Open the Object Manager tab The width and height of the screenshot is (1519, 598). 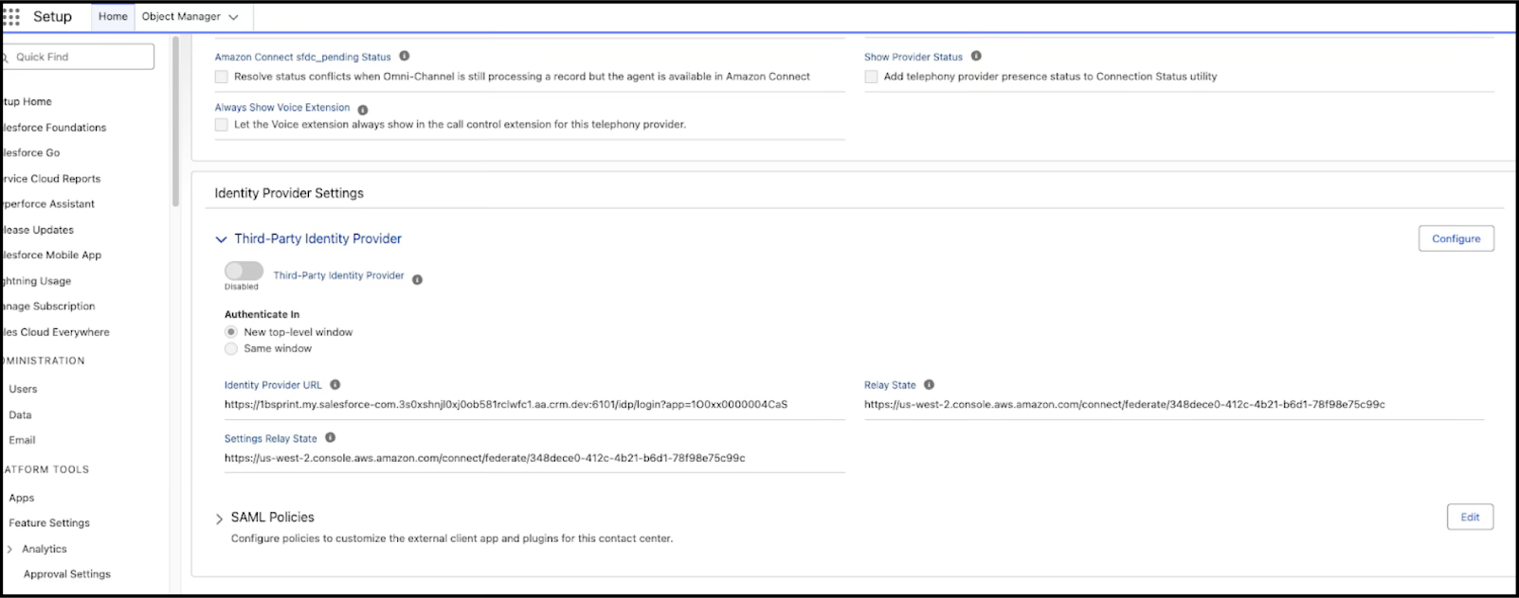point(181,16)
